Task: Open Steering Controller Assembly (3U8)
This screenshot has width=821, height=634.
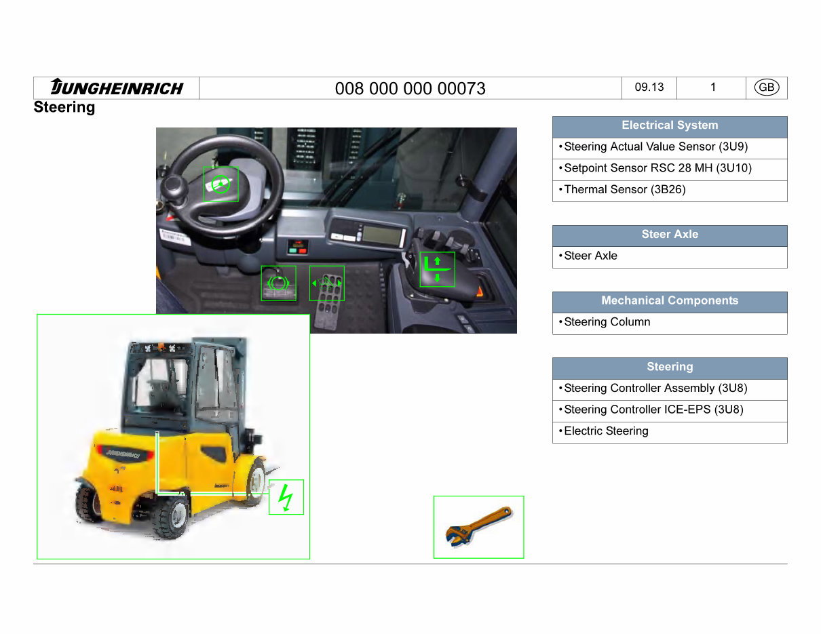Action: coord(670,389)
